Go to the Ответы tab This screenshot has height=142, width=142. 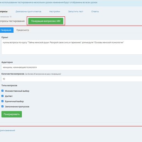[x=95, y=11]
